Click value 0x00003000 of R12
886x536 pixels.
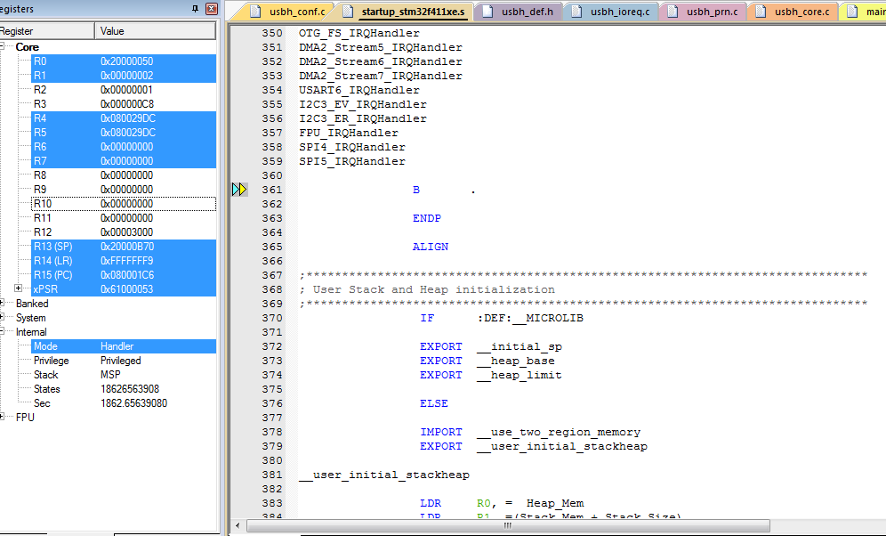pyautogui.click(x=126, y=231)
